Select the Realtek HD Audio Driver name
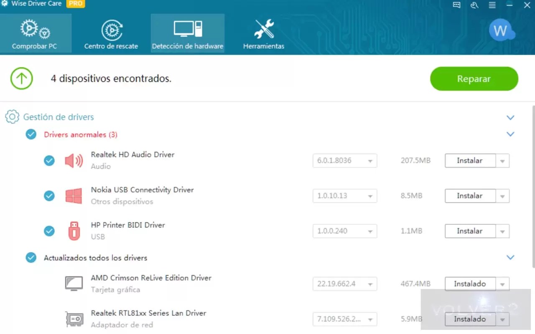 click(132, 154)
